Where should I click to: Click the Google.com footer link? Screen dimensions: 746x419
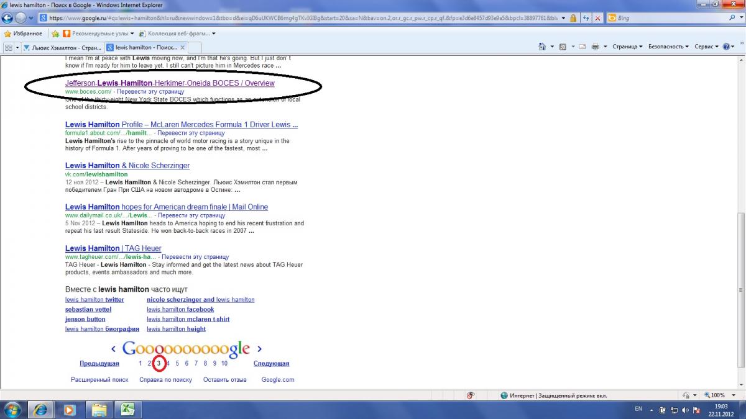[278, 379]
